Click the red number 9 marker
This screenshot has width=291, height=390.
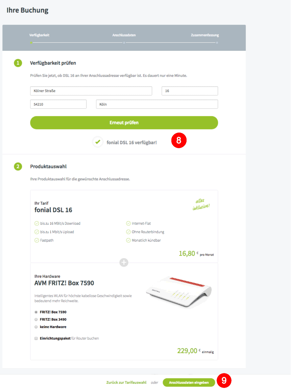(224, 380)
